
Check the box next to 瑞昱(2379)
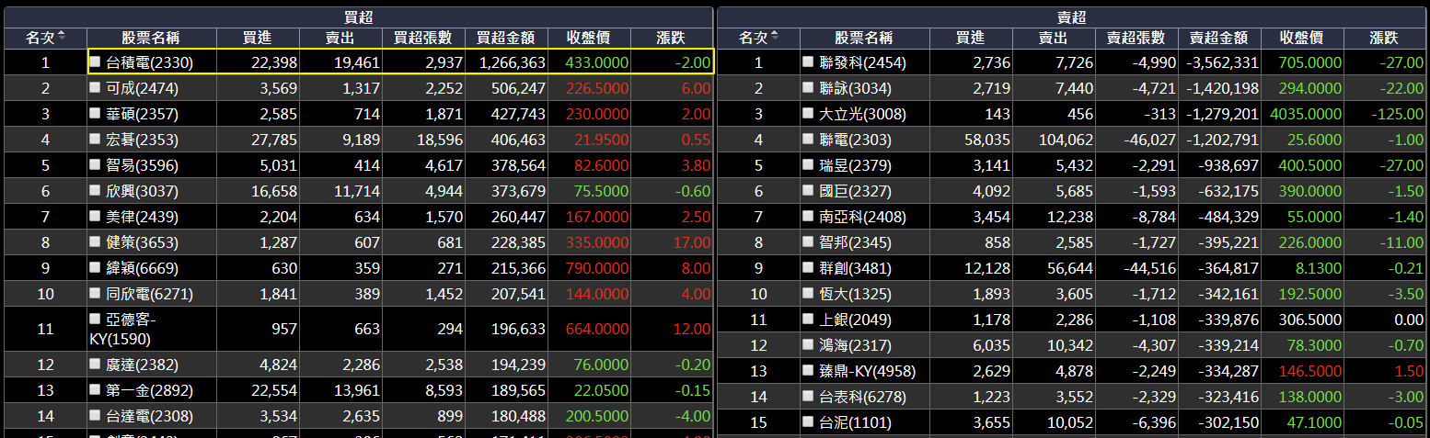(x=808, y=165)
